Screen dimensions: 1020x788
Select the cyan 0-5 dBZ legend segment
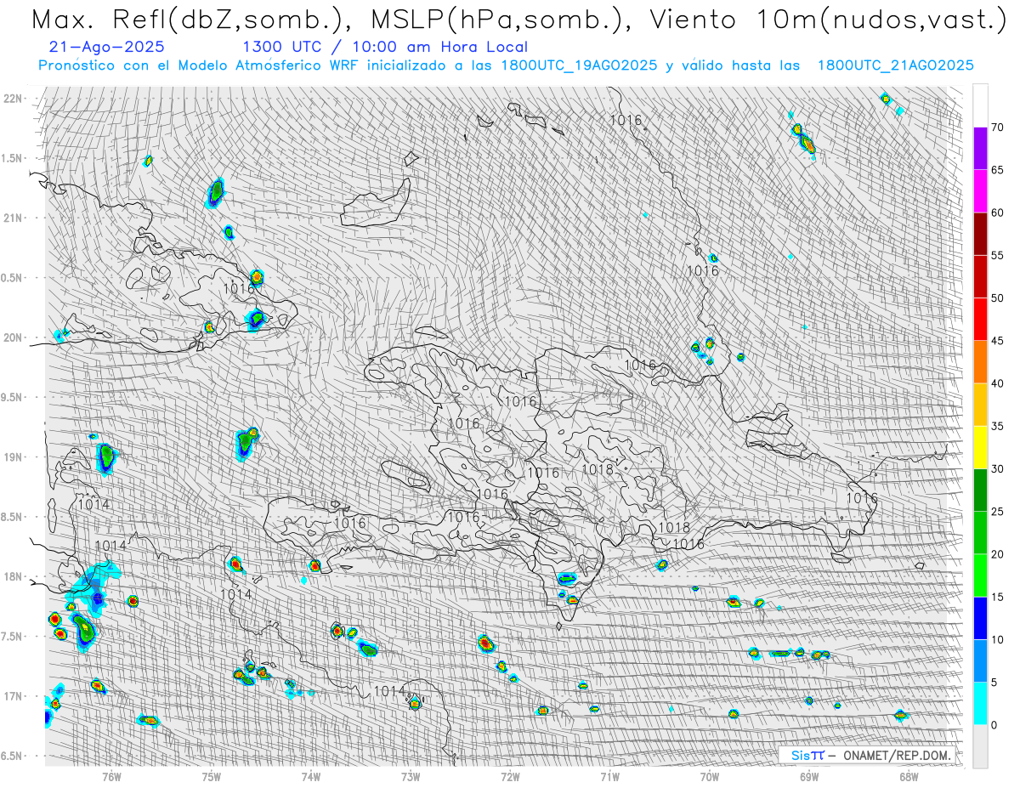coord(980,703)
